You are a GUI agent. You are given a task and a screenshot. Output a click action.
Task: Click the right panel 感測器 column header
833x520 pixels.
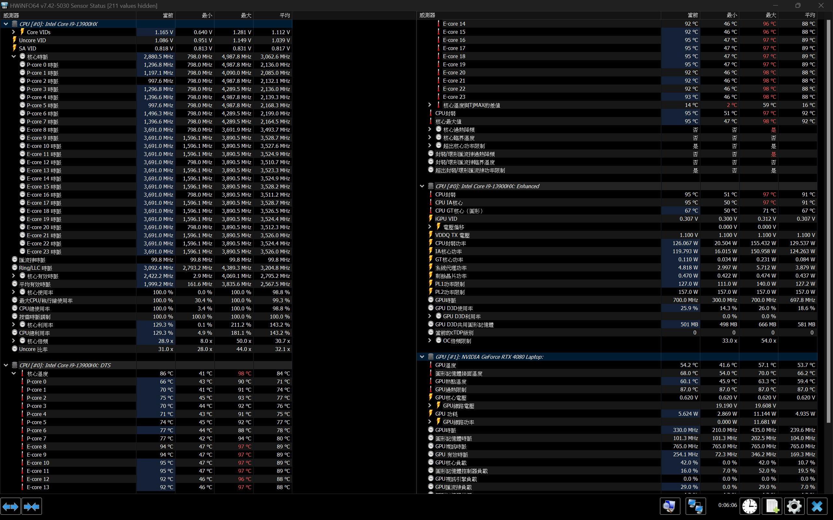[539, 16]
